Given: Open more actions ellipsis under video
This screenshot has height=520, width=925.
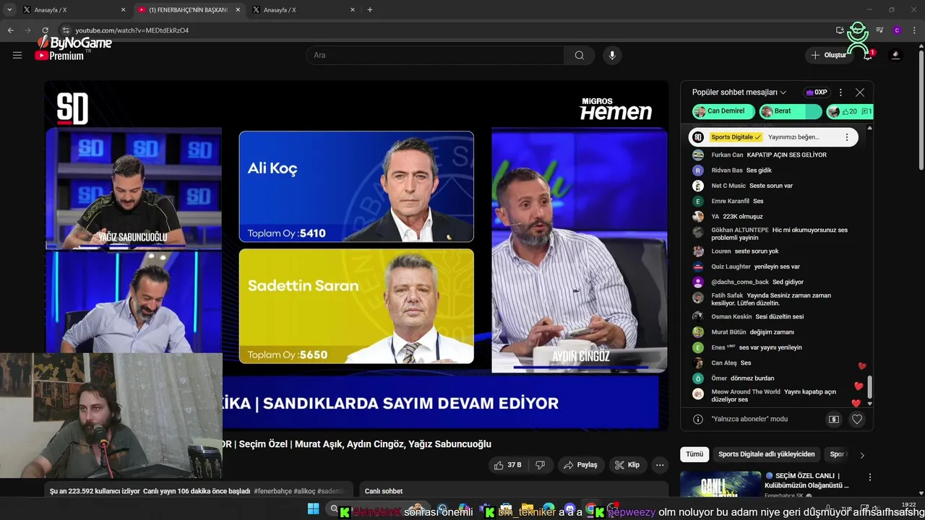Looking at the screenshot, I should point(660,465).
